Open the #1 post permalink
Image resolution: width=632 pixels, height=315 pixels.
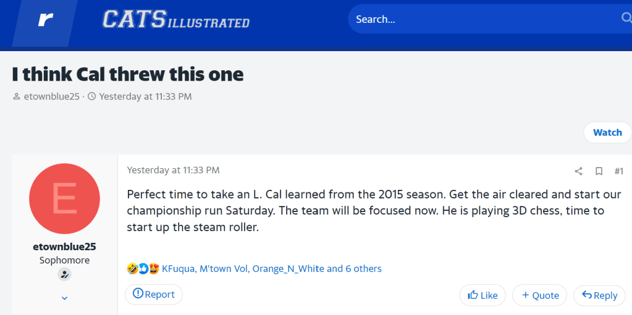(x=618, y=171)
